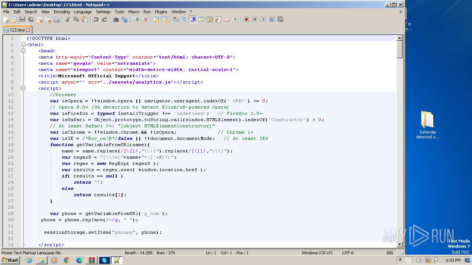472x265 pixels.
Task: Open the Windows Start button
Action: coord(10,260)
